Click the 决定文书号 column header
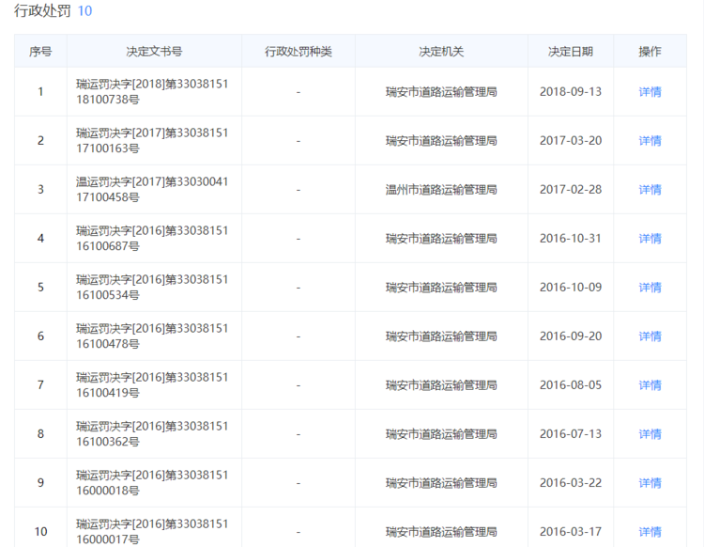 (x=154, y=52)
